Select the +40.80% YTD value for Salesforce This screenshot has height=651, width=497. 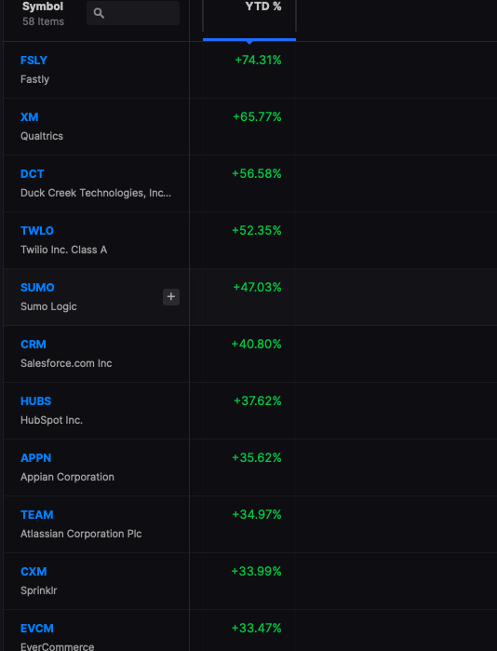[x=256, y=345]
